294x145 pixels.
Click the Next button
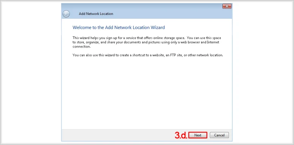(x=198, y=135)
